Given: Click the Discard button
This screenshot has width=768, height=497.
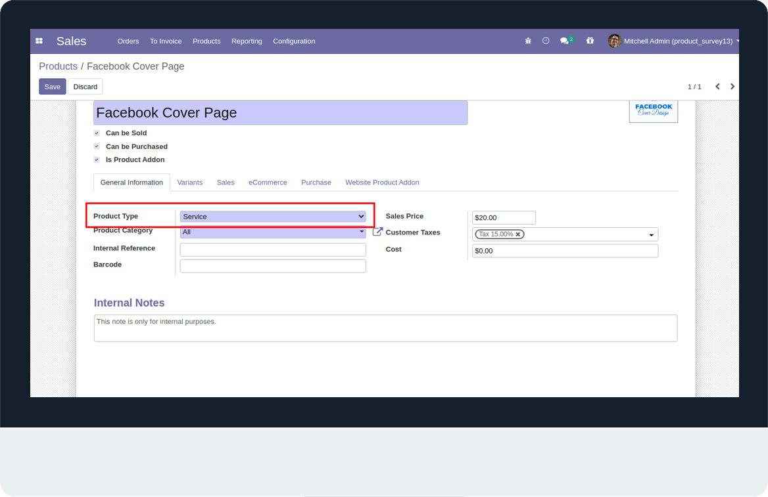Looking at the screenshot, I should click(85, 87).
